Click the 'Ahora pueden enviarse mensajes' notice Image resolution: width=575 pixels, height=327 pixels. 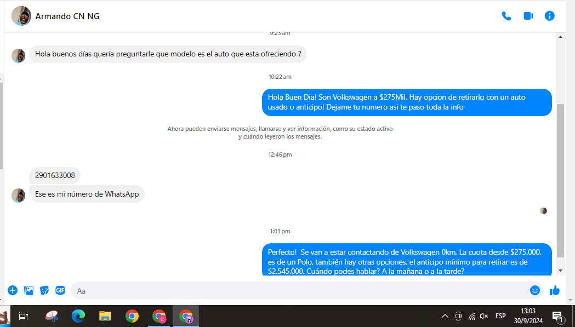coord(280,133)
